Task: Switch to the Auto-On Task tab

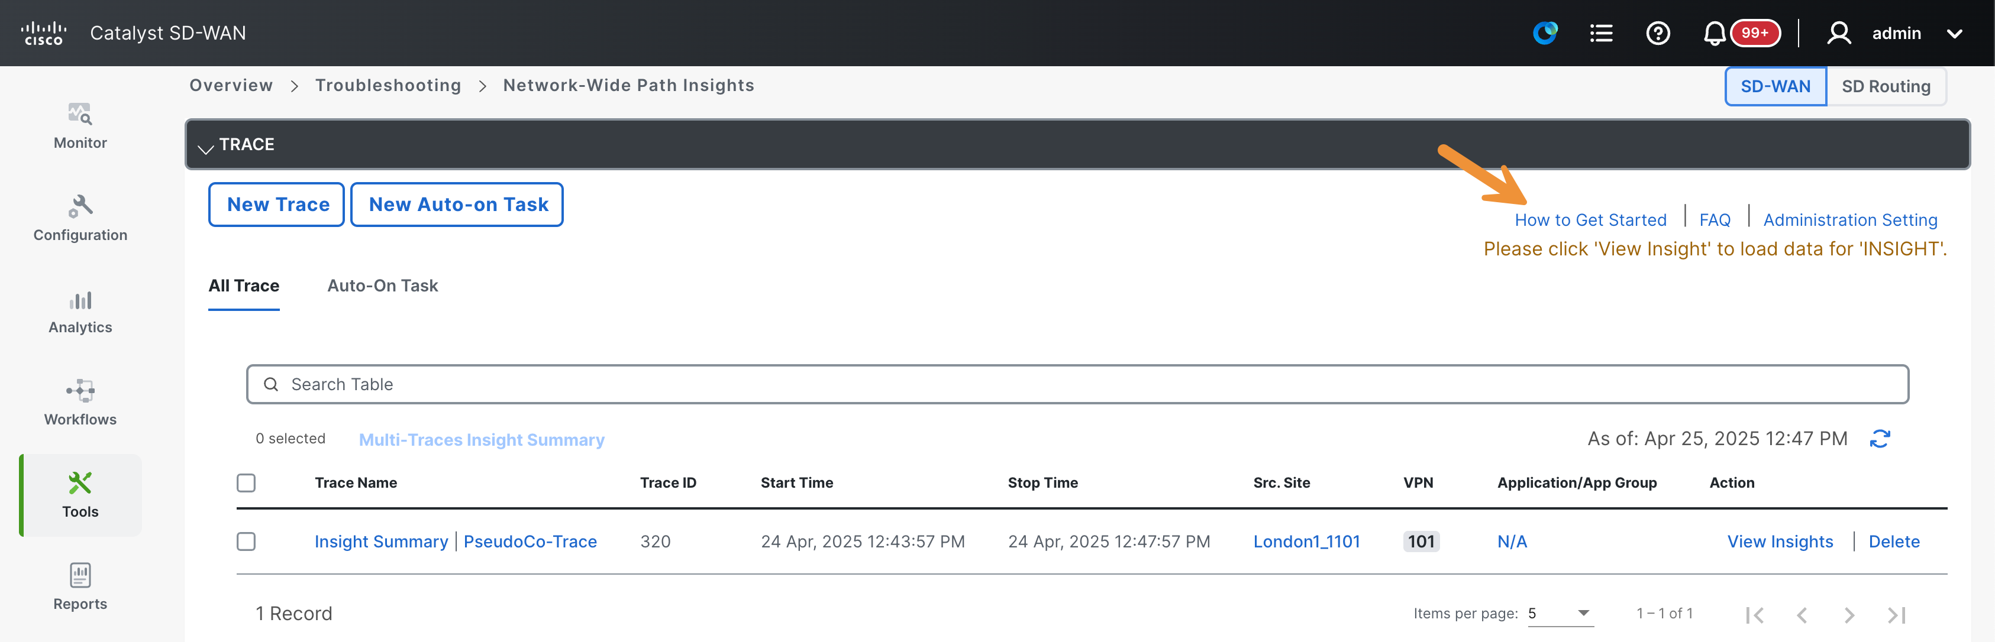Action: tap(383, 286)
